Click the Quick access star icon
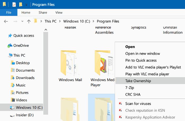The image size is (185, 121). point(10,35)
